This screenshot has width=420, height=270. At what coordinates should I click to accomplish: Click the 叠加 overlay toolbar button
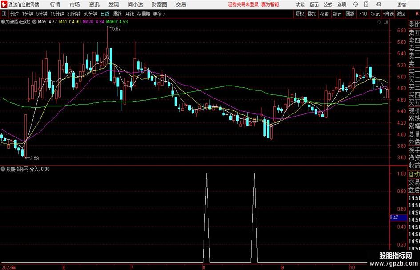point(312,14)
